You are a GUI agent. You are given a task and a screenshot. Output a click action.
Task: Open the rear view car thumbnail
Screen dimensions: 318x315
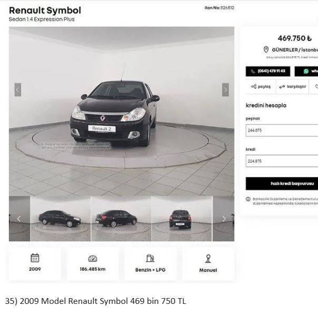pos(182,218)
